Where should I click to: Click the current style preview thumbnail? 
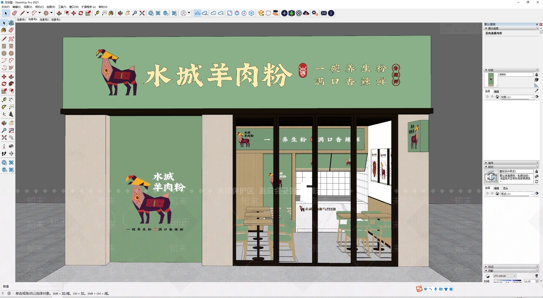pos(491,177)
